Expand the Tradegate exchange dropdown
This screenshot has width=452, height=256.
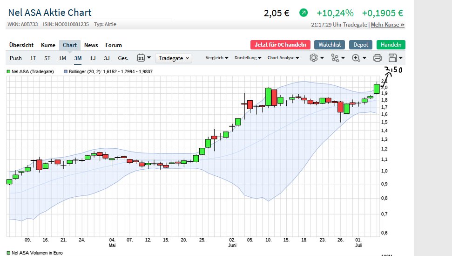point(174,58)
